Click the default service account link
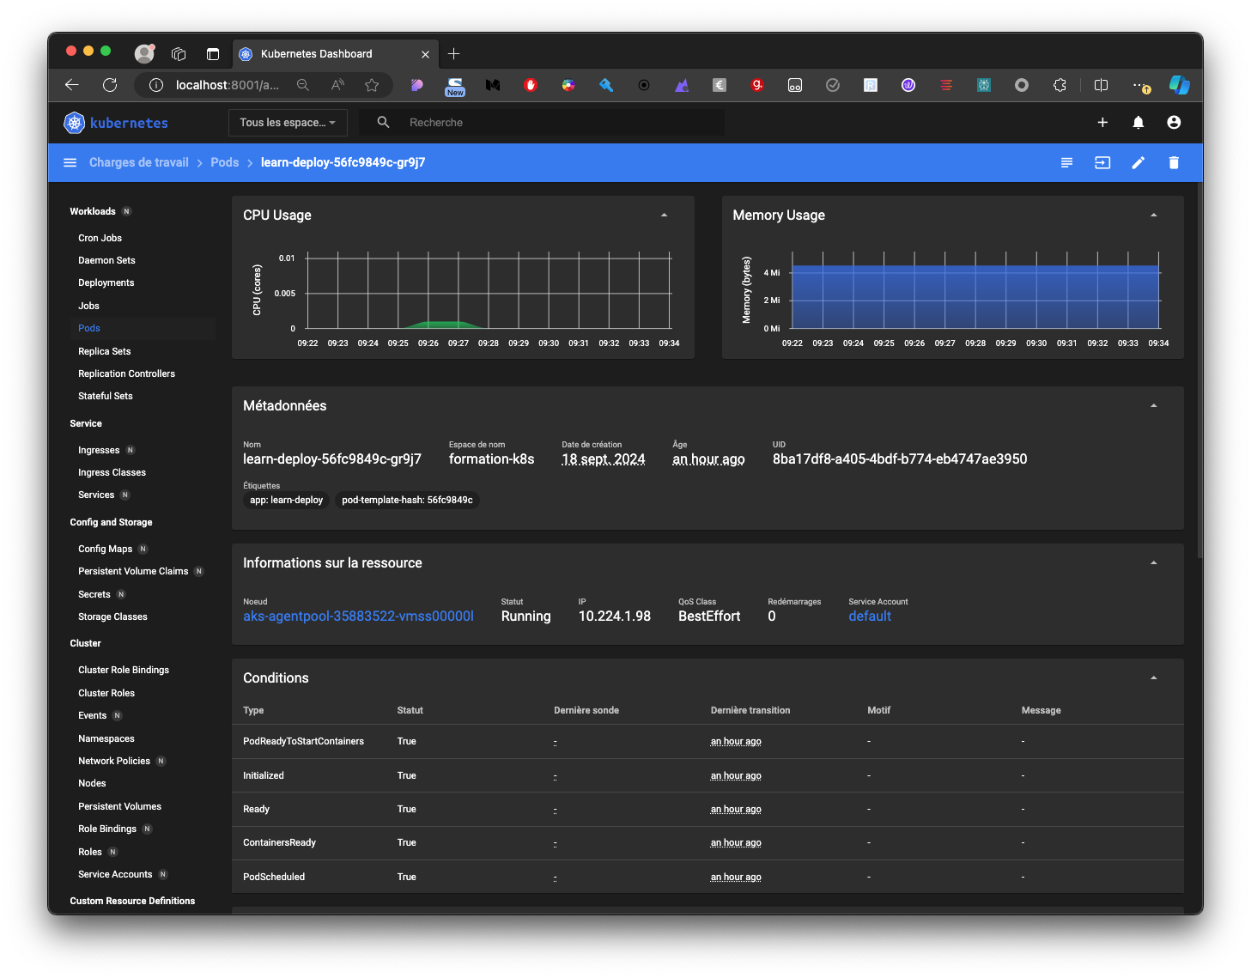The height and width of the screenshot is (978, 1251). point(869,617)
